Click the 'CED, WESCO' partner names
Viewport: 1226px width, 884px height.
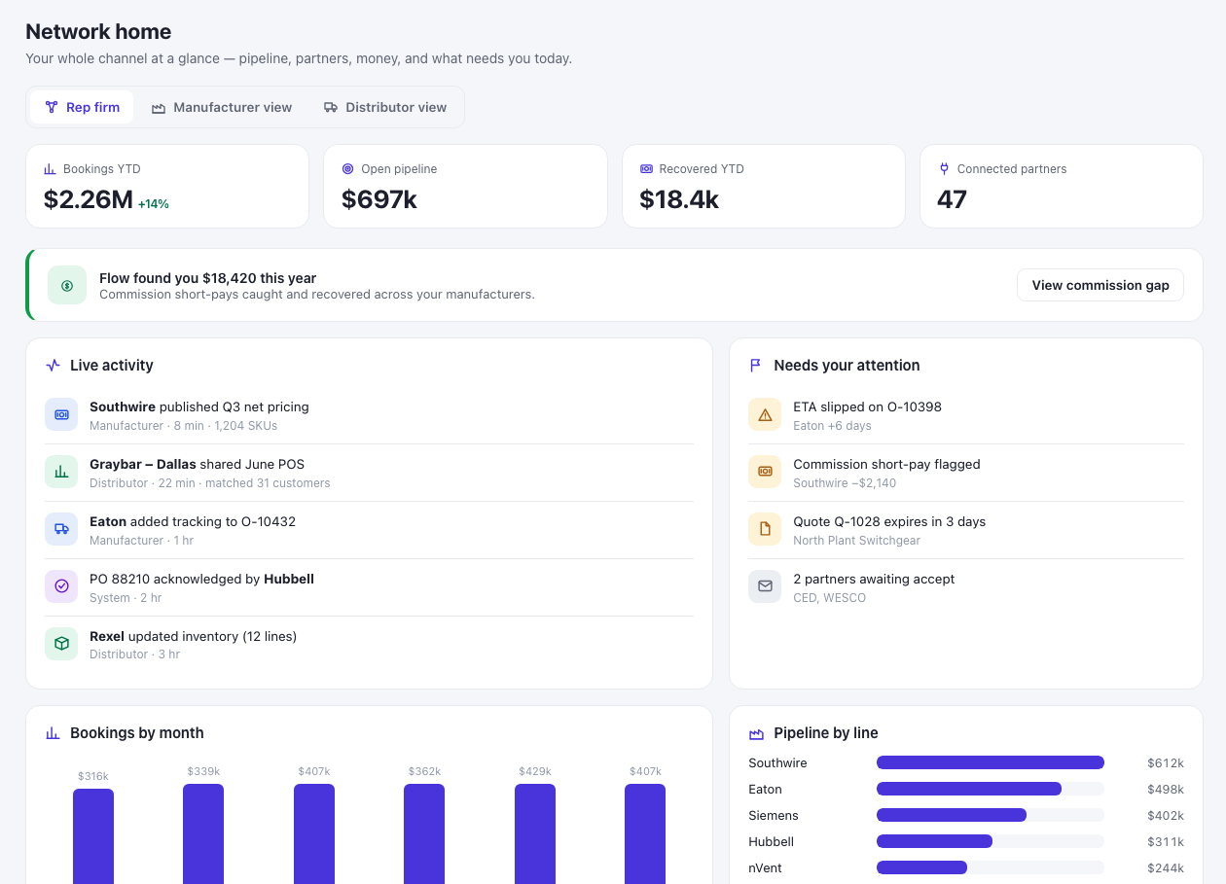830,597
